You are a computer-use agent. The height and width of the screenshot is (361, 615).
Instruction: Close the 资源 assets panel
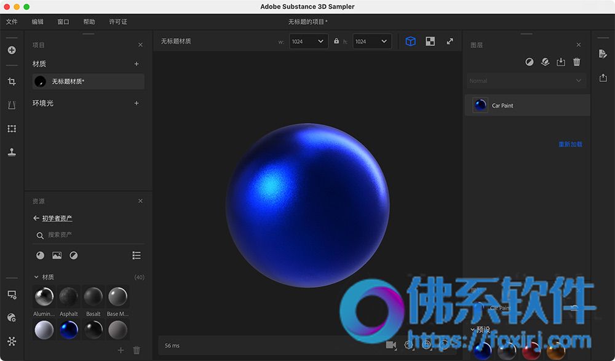point(140,201)
